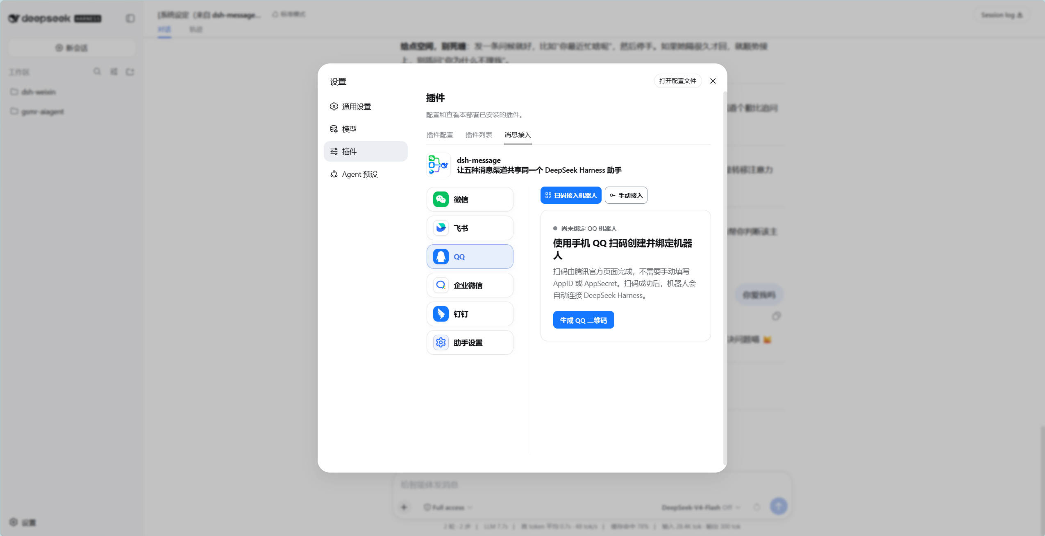Click the 打开配置文件 button
This screenshot has width=1045, height=536.
coord(677,81)
